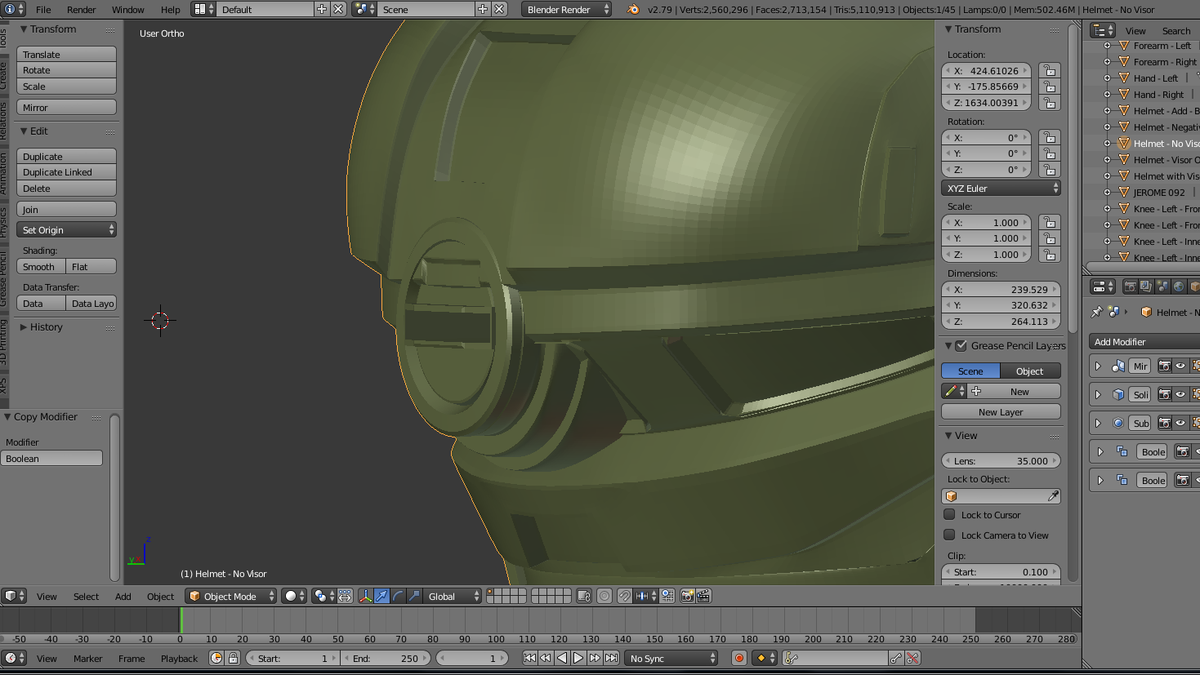Click the OpenGL render image camera icon
This screenshot has height=675, width=1200.
click(687, 597)
